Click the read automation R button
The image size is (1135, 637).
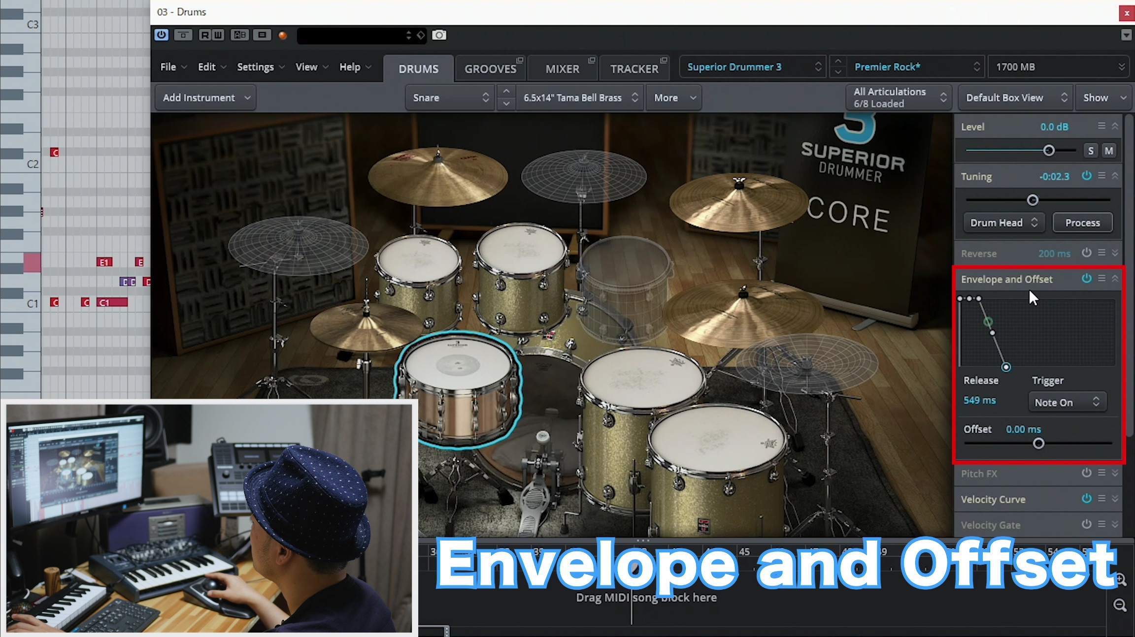pos(205,35)
